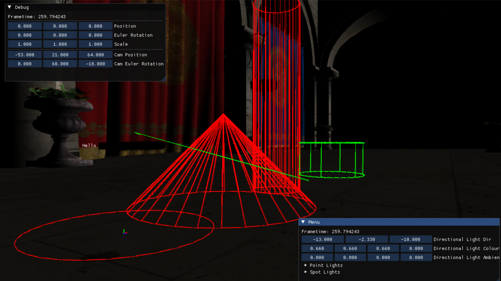Click the Cam Position X value -53.000
Screen dimensions: 501x281
25,54
